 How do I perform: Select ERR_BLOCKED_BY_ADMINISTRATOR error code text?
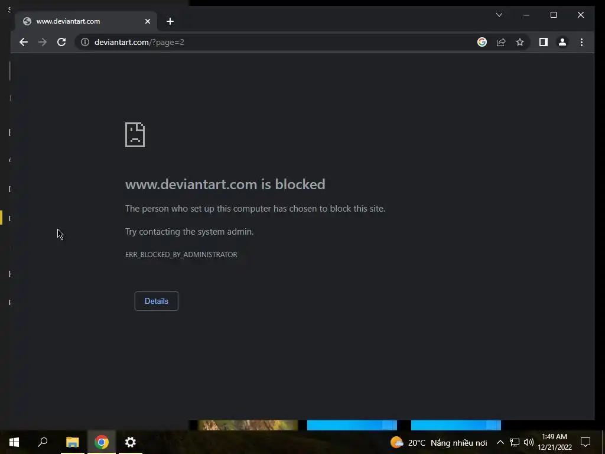pos(181,255)
